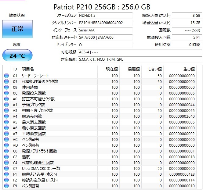Image resolution: width=203 pixels, height=190 pixels.
Task: Click raw value 000000000018 in 温度 row
Action: [x=182, y=157]
